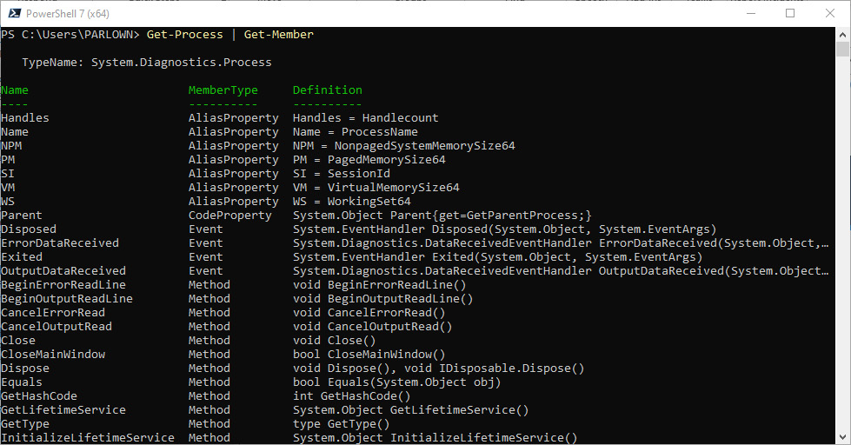Click the Get-Process command text
The image size is (851, 445).
click(184, 34)
